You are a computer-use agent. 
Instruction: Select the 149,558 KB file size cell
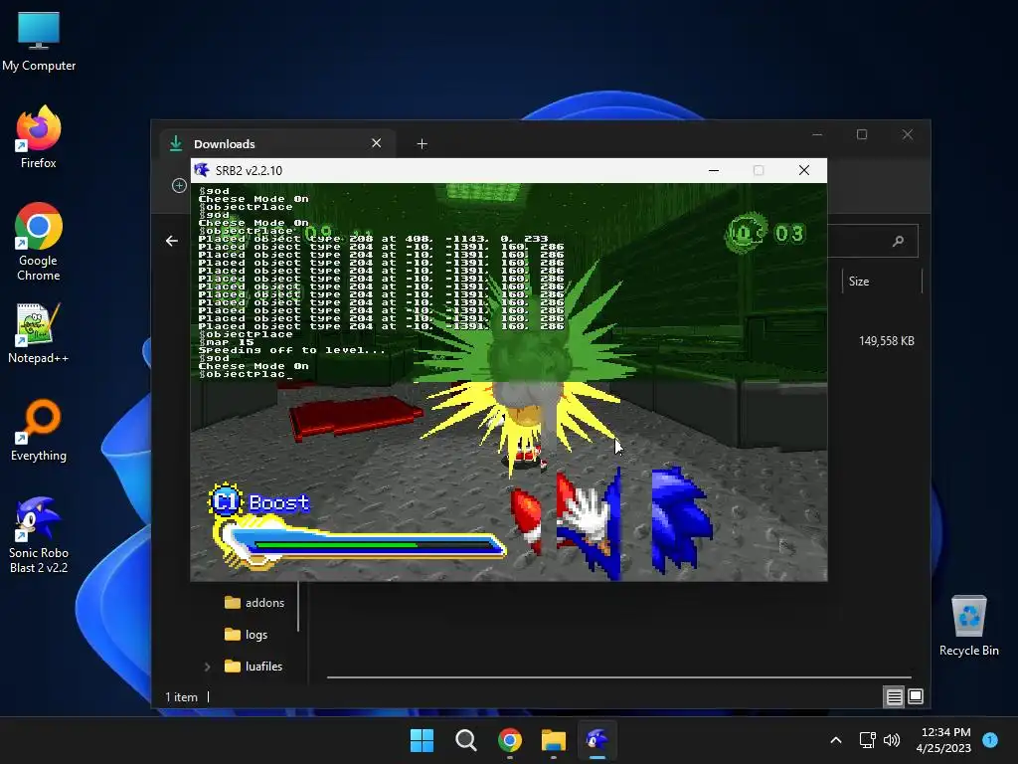pos(886,341)
